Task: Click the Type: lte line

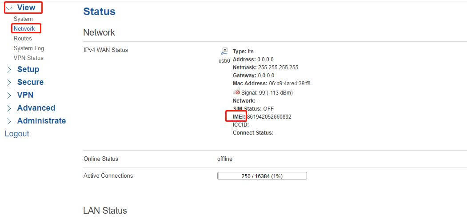Action: [243, 52]
